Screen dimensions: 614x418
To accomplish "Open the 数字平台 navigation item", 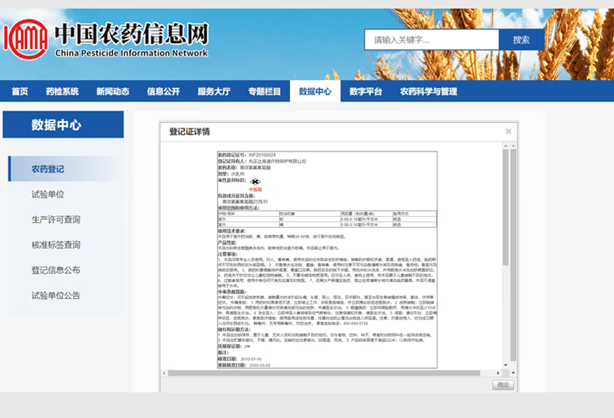I will (x=365, y=92).
